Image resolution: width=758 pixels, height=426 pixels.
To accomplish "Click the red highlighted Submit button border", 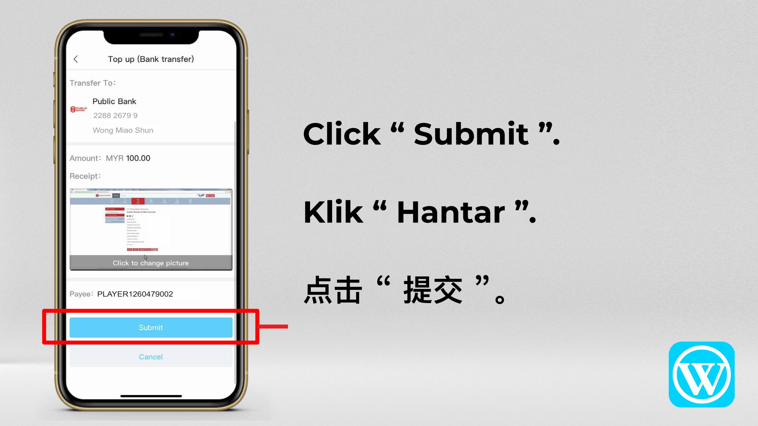I will (150, 327).
